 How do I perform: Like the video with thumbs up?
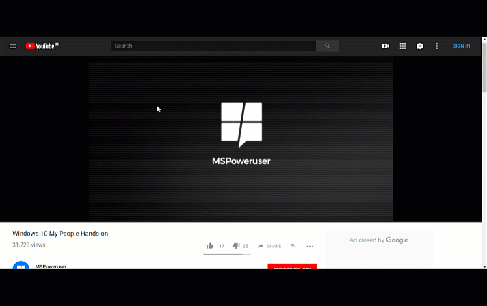coord(210,246)
